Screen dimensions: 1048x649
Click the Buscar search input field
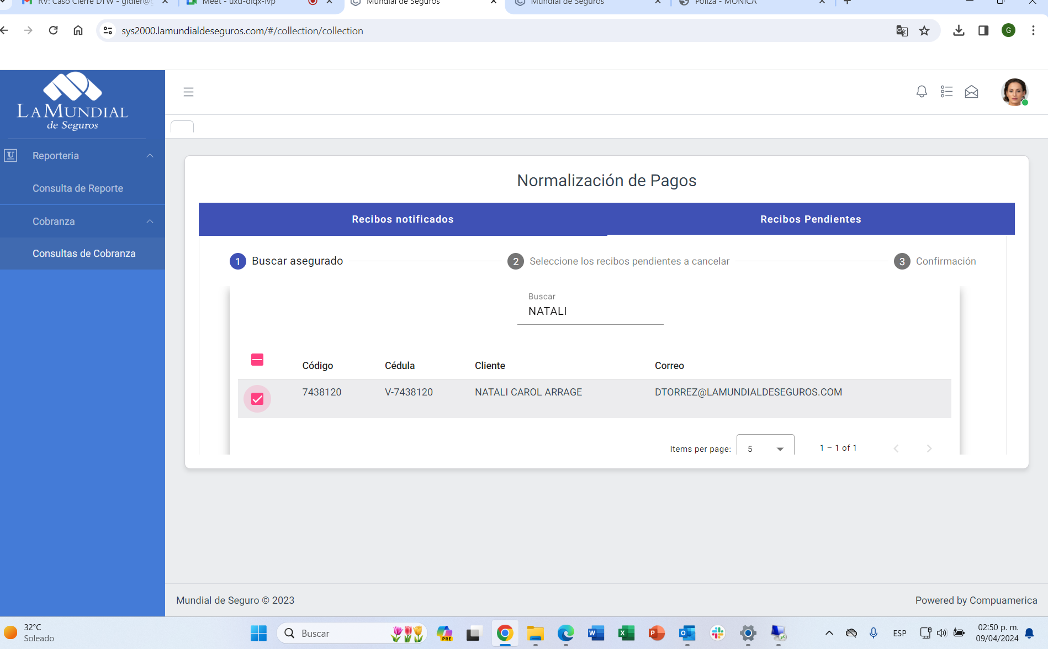click(x=590, y=312)
